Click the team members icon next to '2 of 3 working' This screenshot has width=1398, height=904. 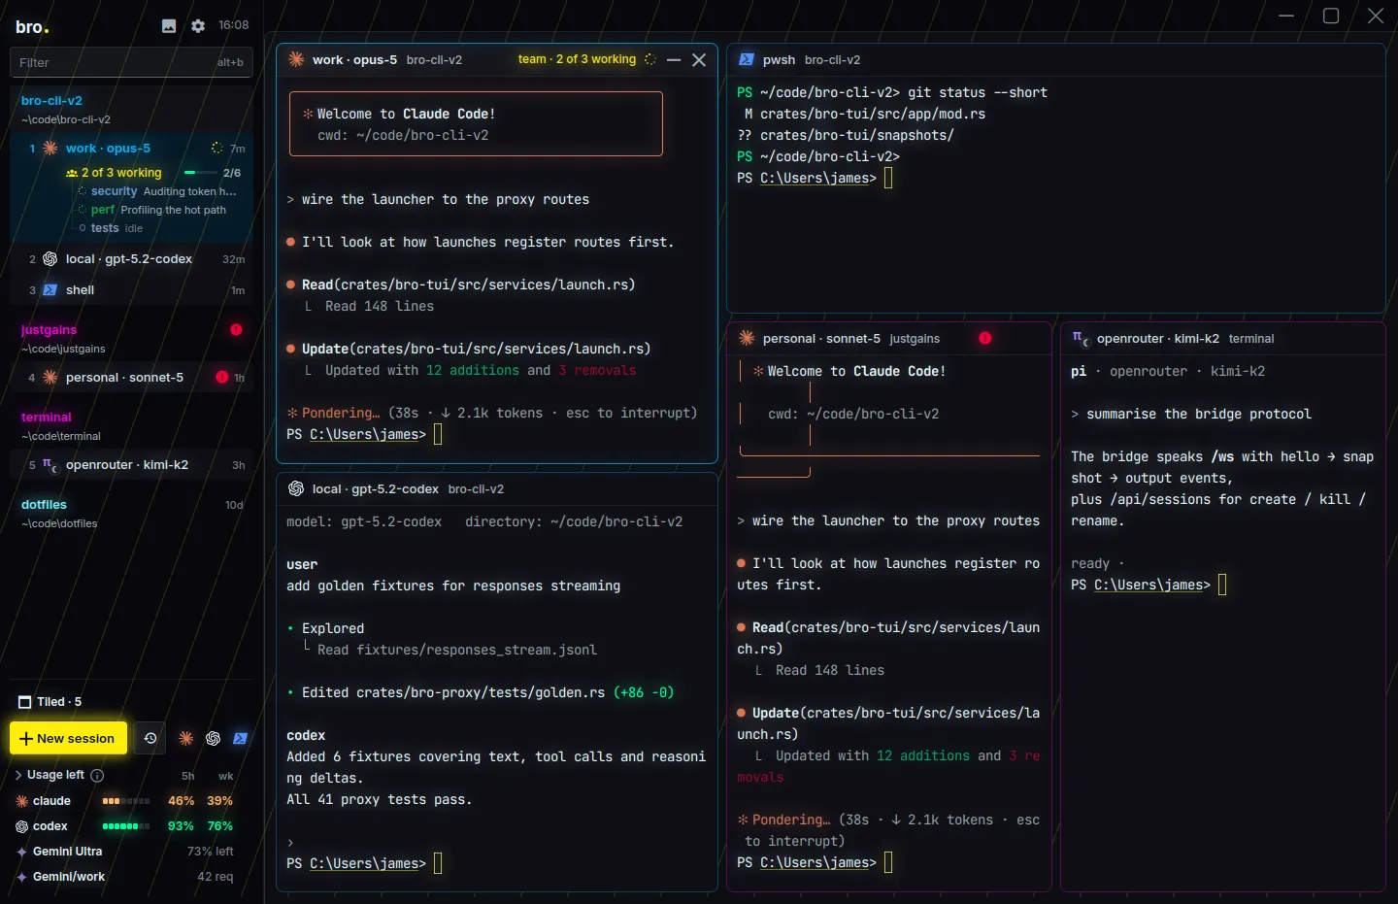coord(71,173)
